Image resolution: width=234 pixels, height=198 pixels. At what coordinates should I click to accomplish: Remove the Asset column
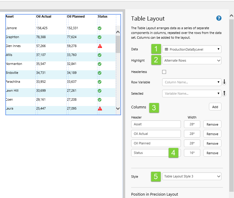pos(212,124)
